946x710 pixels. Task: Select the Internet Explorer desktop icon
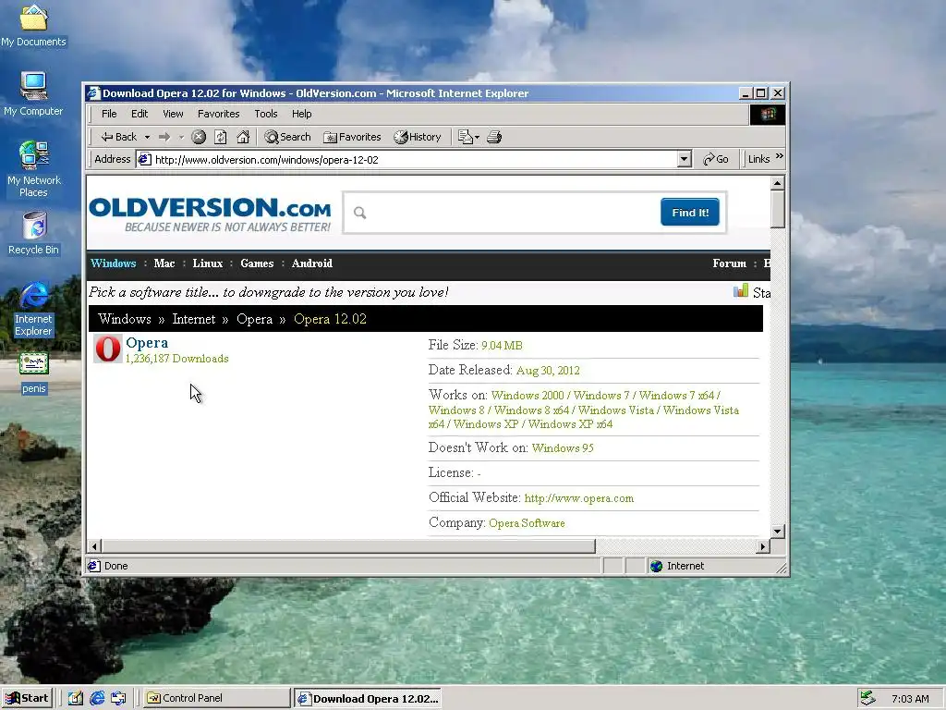point(34,309)
